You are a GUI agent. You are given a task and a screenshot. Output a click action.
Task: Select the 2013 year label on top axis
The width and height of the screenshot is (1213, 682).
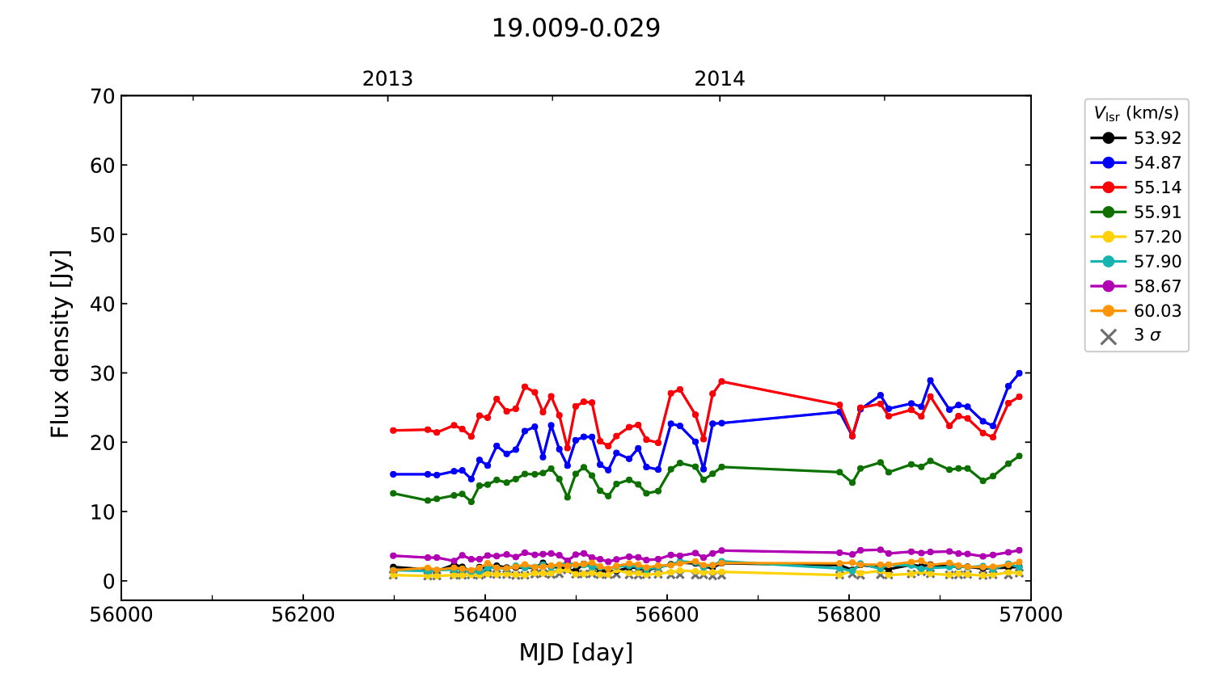point(387,79)
